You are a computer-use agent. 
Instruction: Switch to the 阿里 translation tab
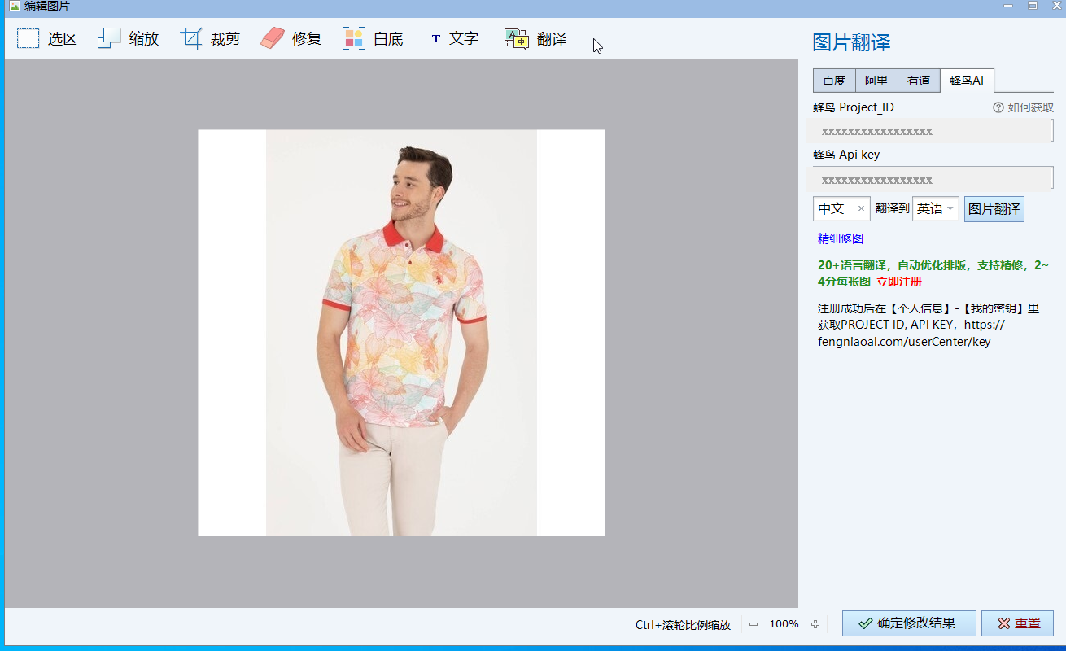coord(876,80)
